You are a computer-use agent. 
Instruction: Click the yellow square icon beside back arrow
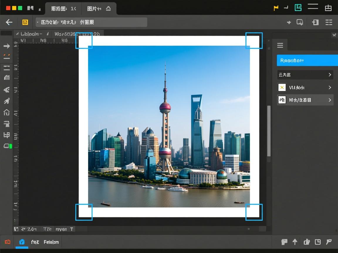25,22
